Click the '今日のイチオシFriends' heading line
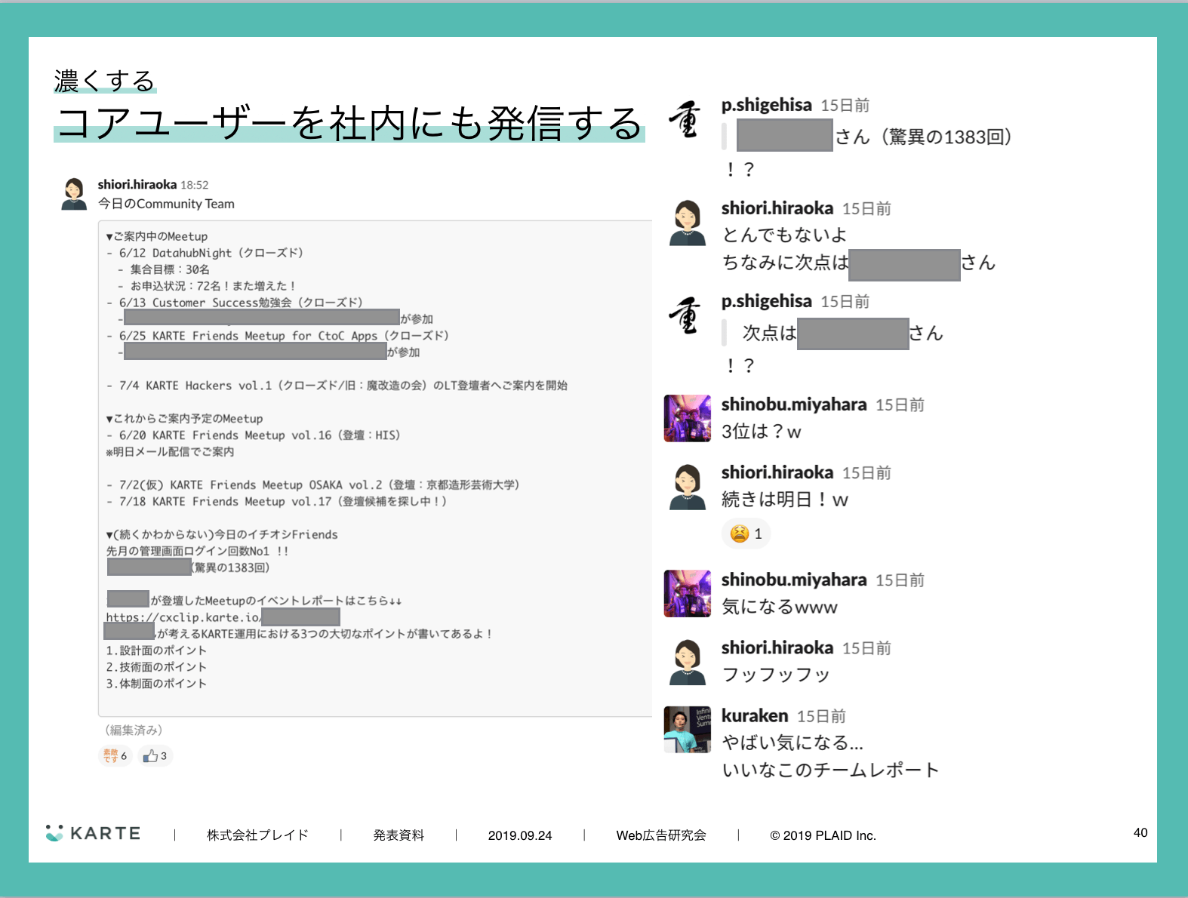 (x=222, y=535)
